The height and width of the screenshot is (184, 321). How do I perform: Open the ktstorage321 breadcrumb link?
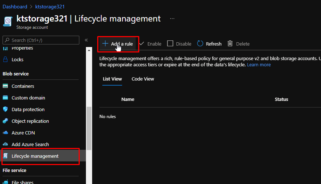point(50,7)
